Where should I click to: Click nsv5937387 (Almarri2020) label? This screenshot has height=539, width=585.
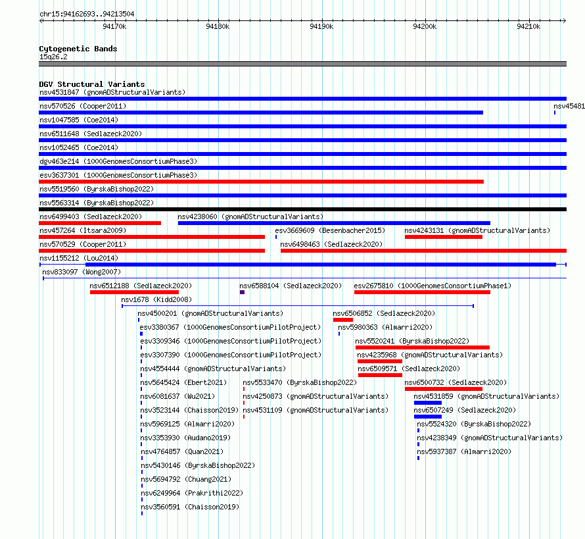pyautogui.click(x=464, y=451)
